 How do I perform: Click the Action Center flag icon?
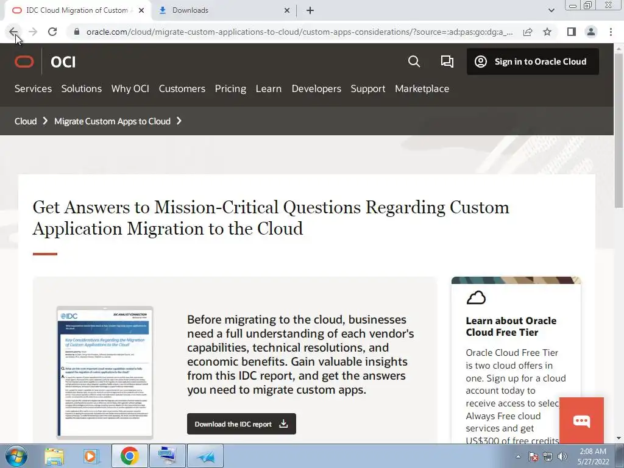click(x=533, y=456)
